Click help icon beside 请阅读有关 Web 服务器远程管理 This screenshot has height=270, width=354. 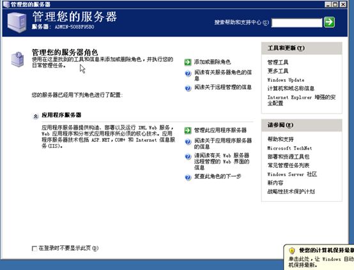click(x=188, y=156)
